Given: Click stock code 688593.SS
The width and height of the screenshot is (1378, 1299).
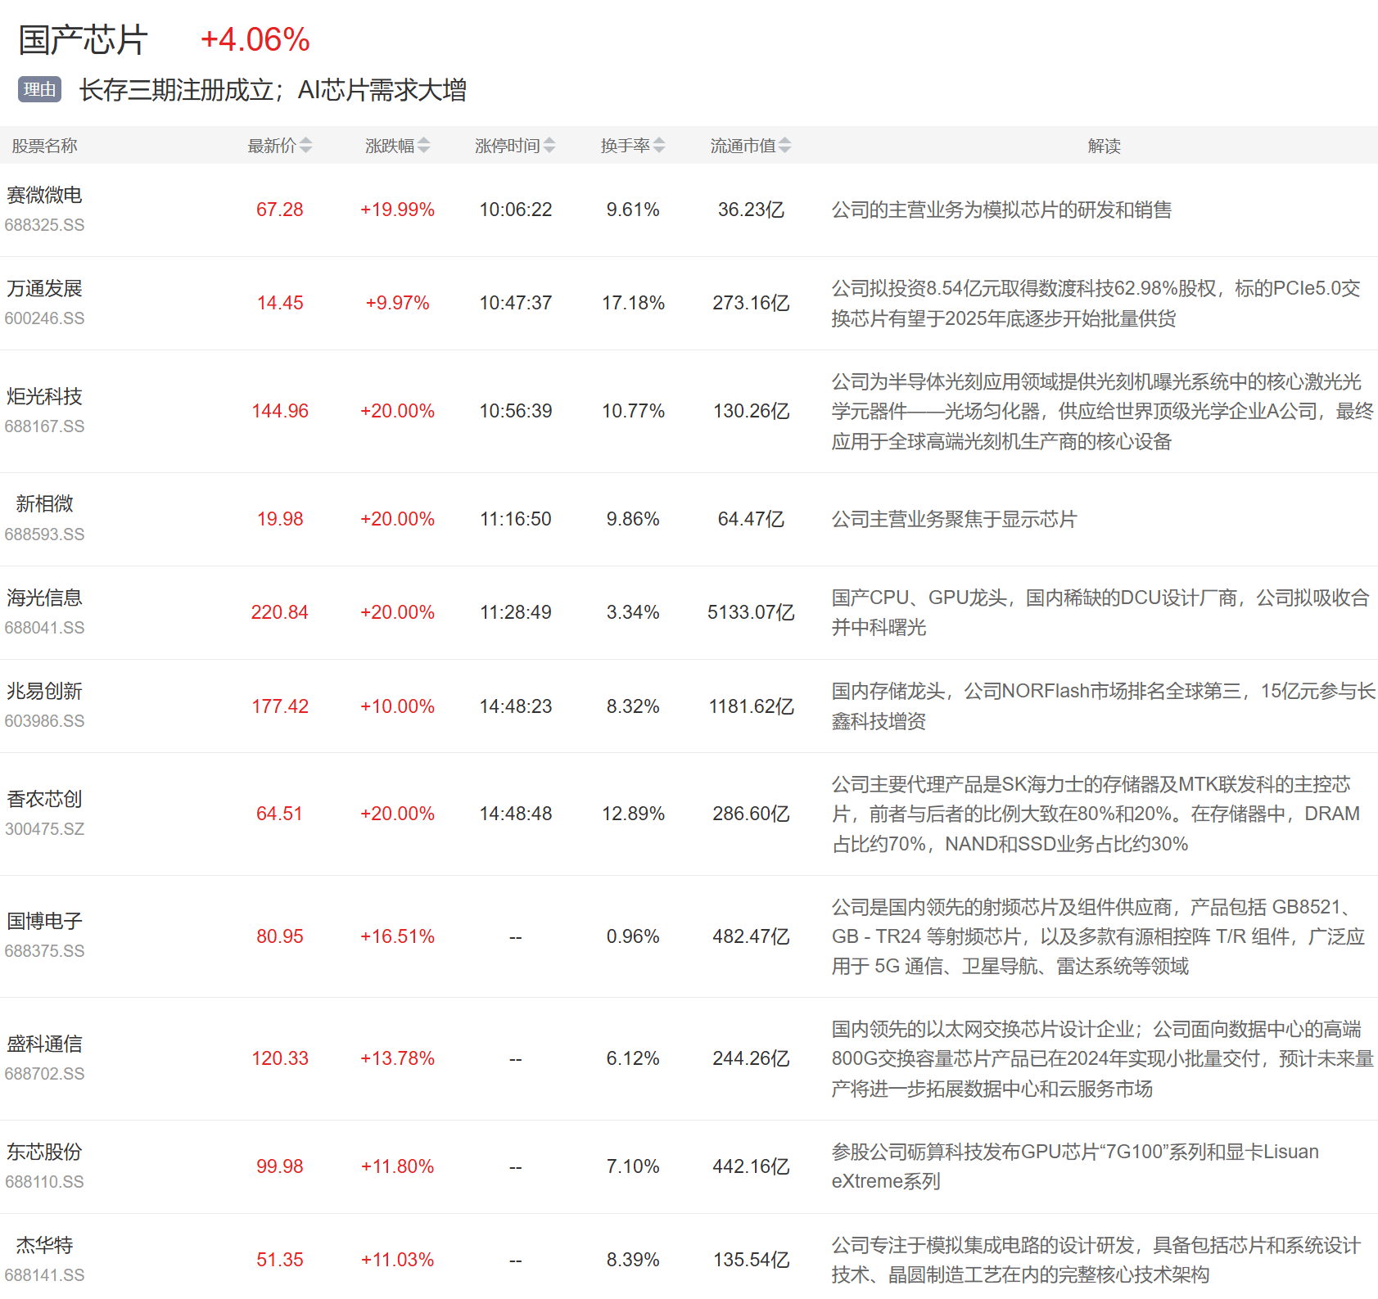Looking at the screenshot, I should pos(44,534).
